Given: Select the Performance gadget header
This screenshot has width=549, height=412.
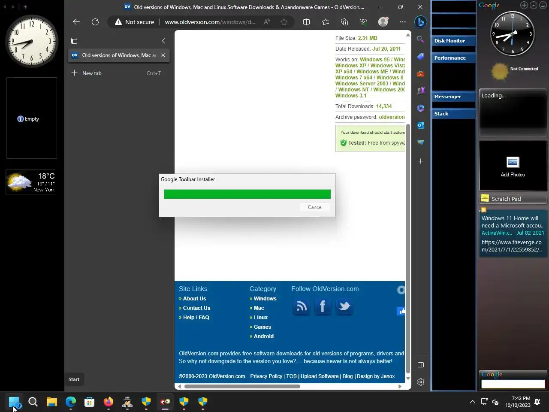Looking at the screenshot, I should tap(454, 58).
